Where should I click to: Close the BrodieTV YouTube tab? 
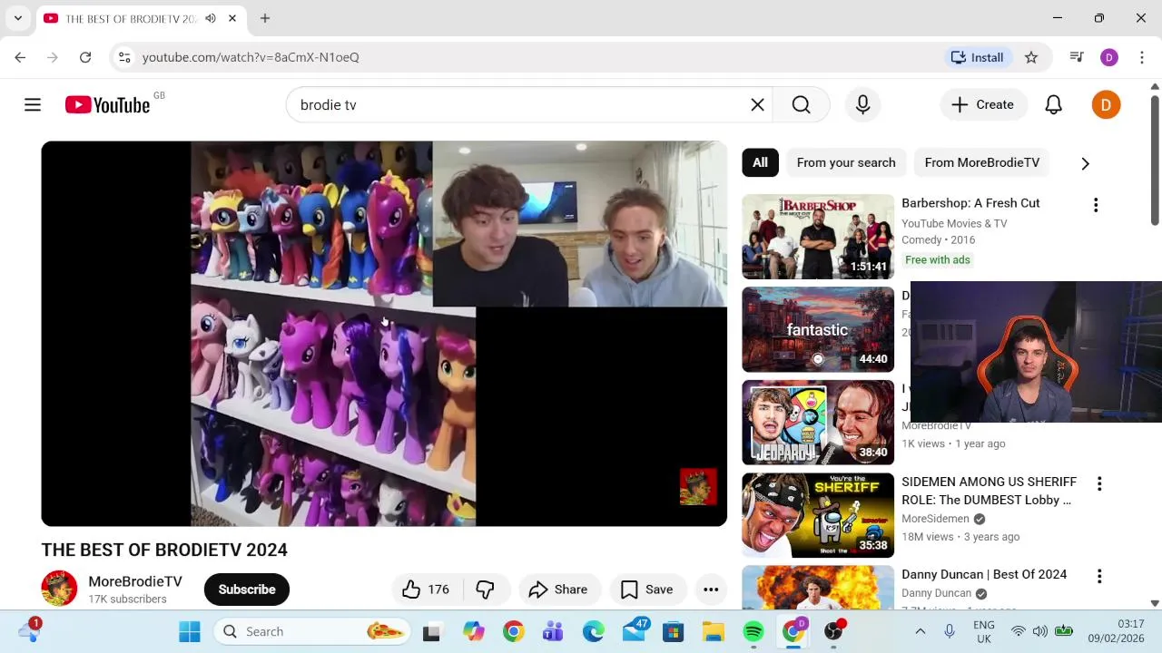pos(232,18)
